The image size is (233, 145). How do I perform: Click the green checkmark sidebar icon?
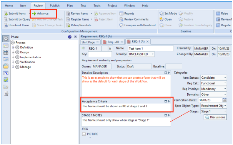(6, 80)
